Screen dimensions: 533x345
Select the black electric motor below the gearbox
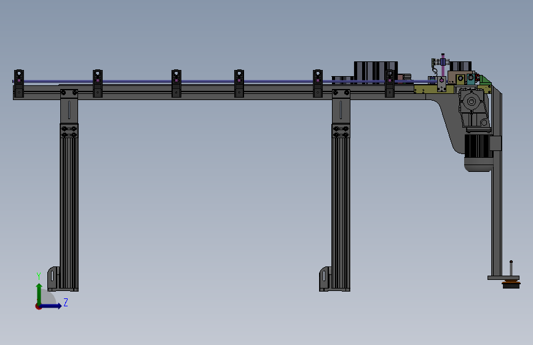point(478,153)
